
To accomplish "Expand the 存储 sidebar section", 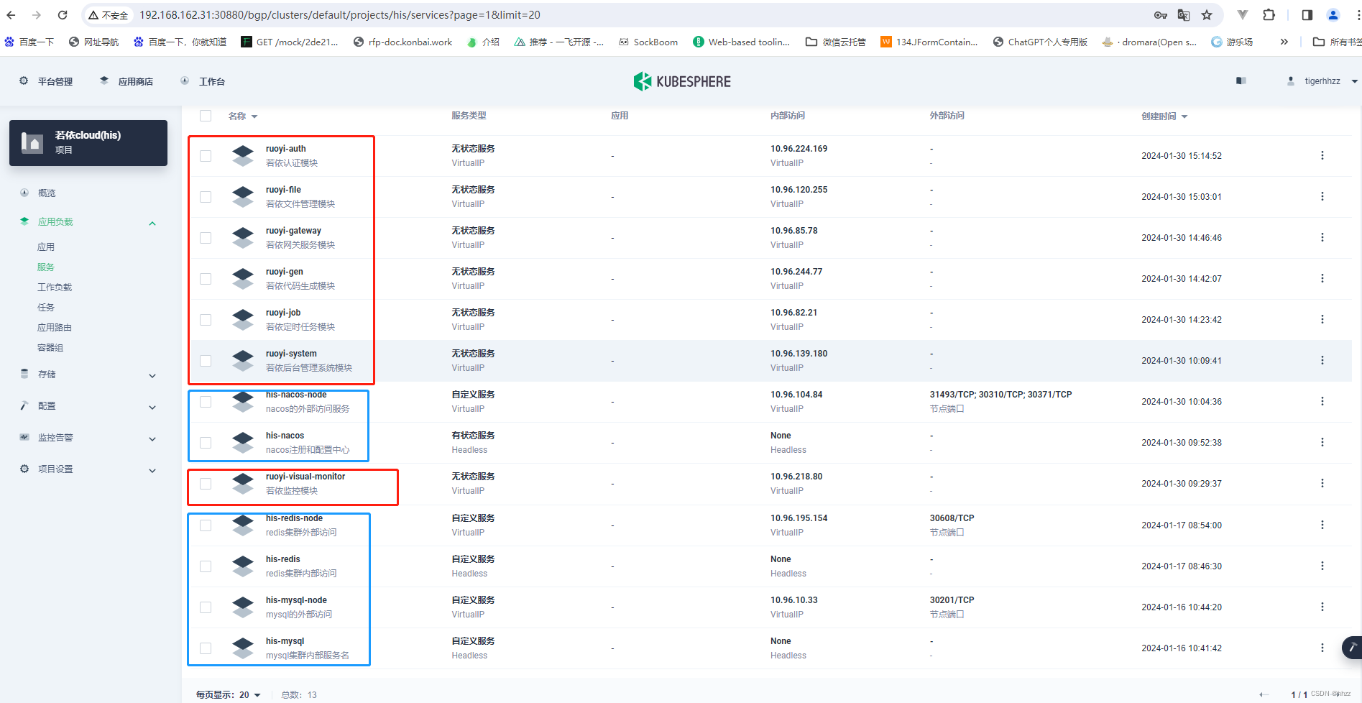I will pos(152,375).
